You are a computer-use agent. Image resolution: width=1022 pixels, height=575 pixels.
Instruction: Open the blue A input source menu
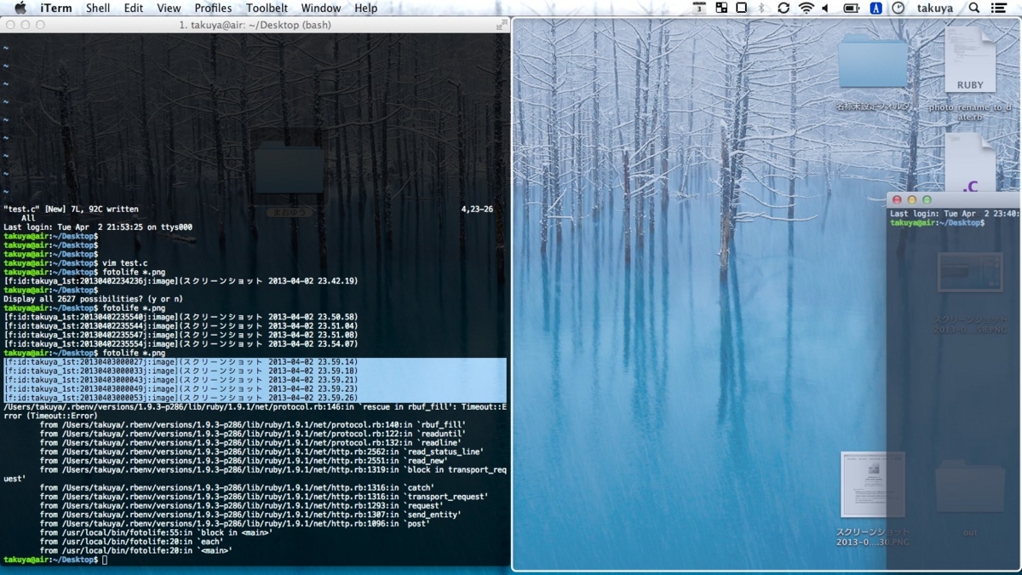click(x=876, y=8)
